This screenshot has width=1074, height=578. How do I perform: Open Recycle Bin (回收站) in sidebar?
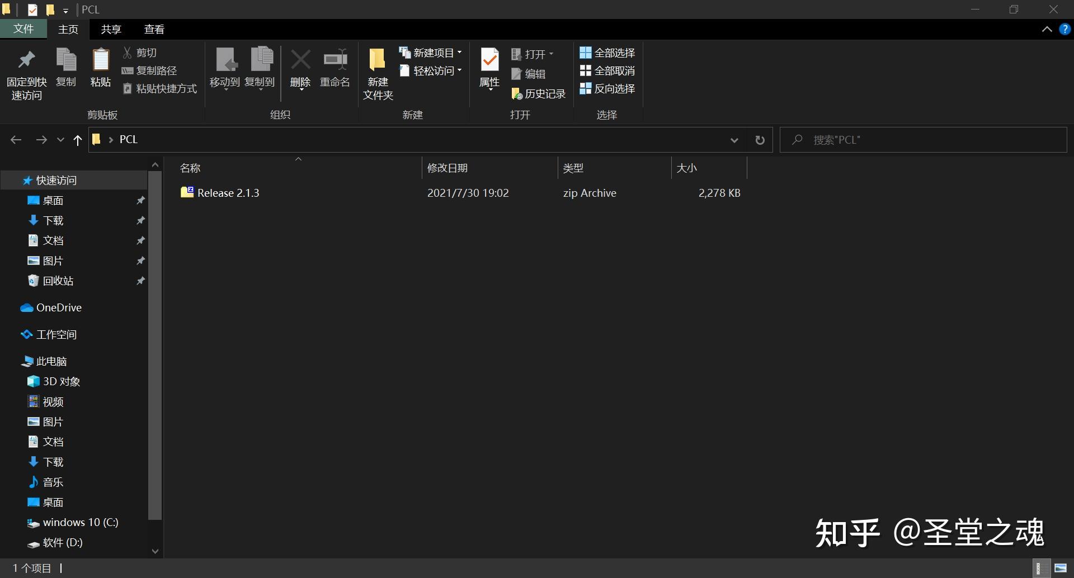(x=74, y=281)
